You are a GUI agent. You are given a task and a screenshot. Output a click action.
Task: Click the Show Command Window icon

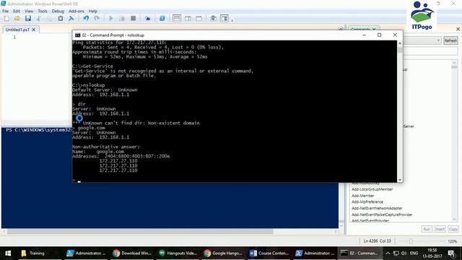(214, 18)
